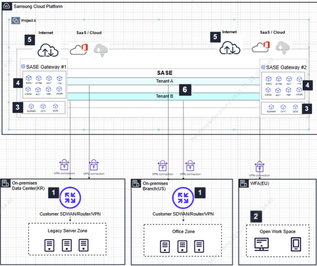317x266 pixels.
Task: Select the QOS cube in SASE Gateway #2
Action: tap(295, 107)
